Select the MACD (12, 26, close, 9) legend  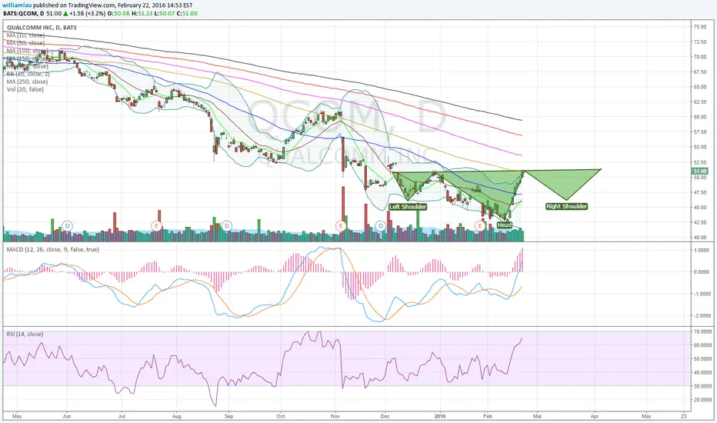52,249
